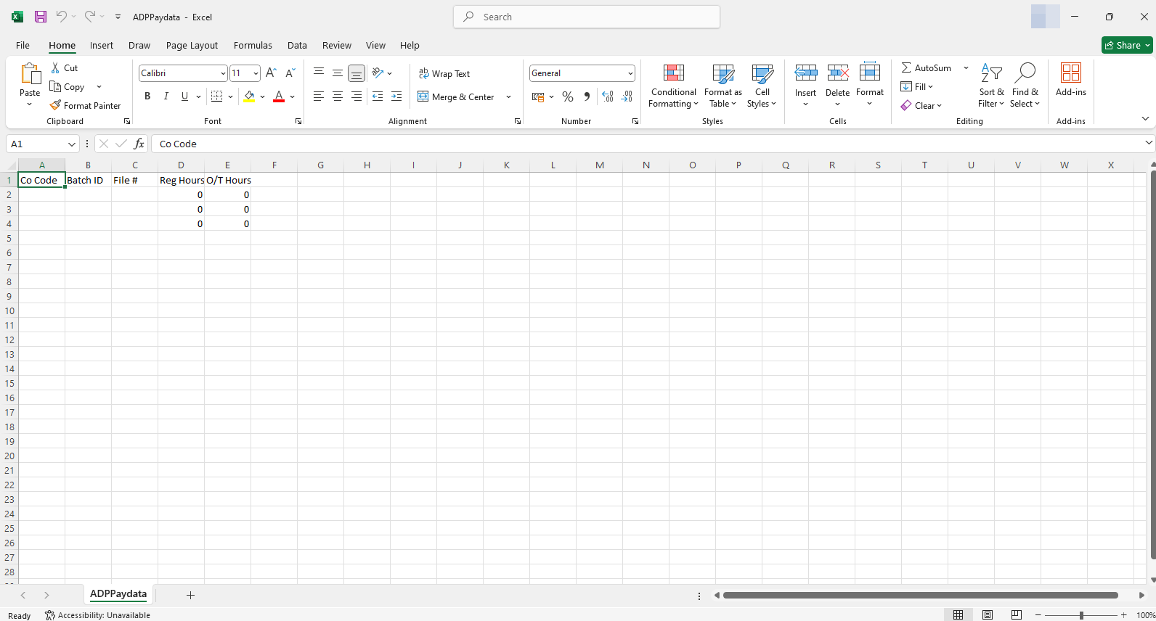Click the Center align icon

coord(338,96)
